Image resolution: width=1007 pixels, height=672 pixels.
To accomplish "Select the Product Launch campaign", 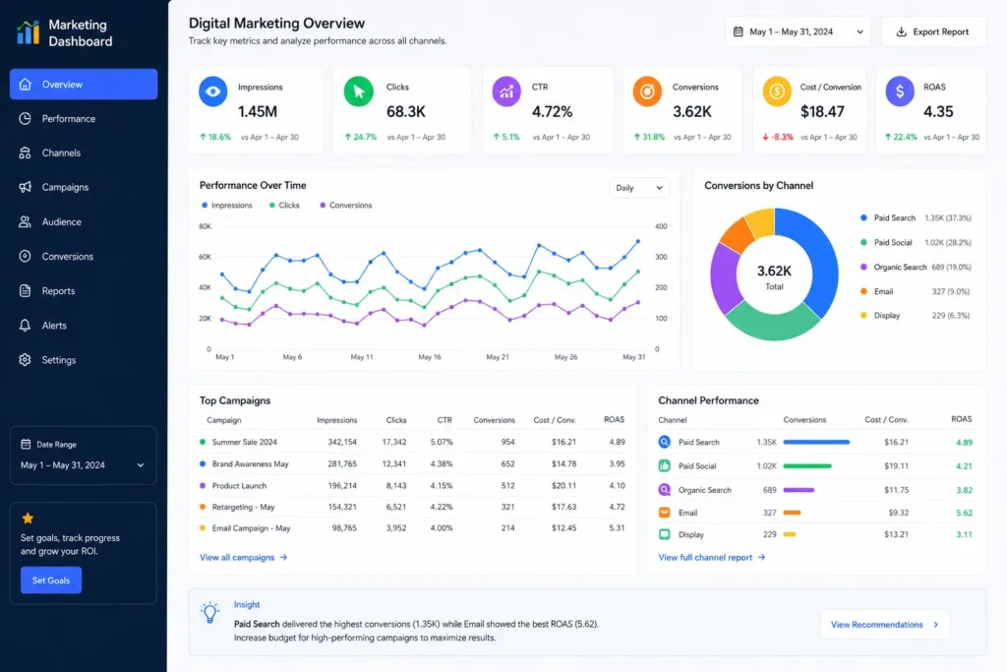I will (x=412, y=486).
